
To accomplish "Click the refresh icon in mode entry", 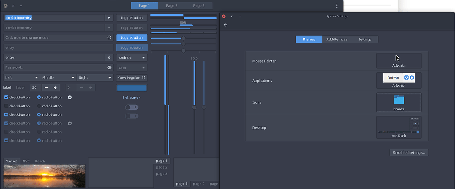I will tap(109, 38).
